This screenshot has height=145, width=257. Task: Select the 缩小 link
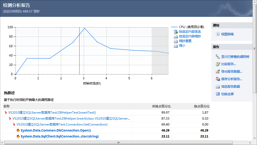click(x=182, y=45)
